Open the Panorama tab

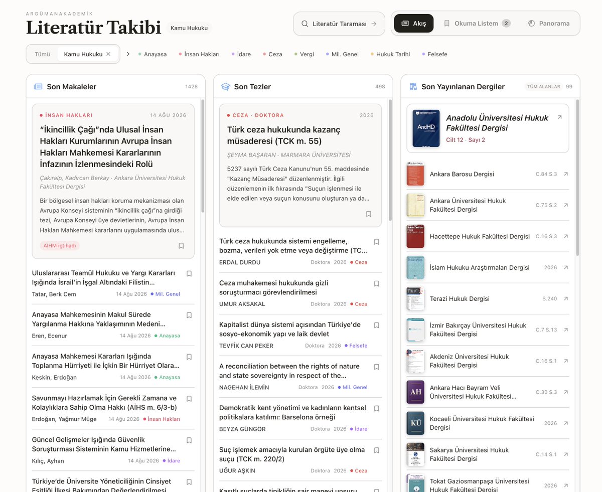pos(549,24)
